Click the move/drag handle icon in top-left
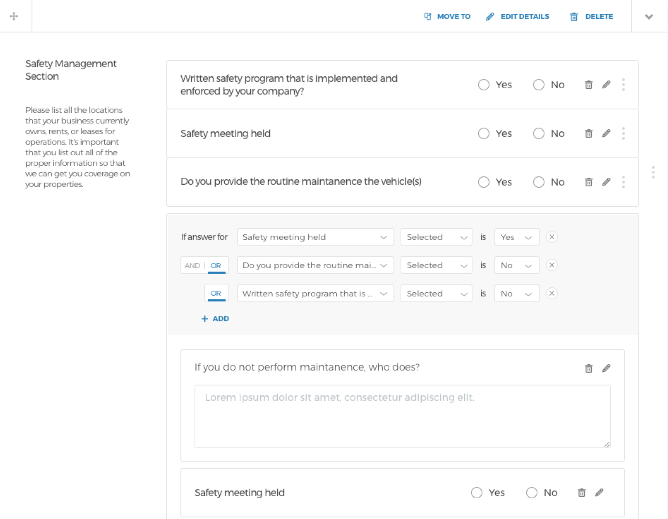 coord(14,16)
